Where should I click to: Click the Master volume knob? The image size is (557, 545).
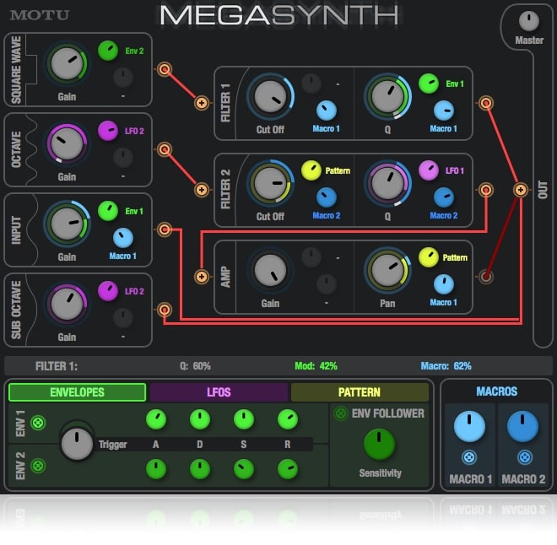[x=529, y=21]
